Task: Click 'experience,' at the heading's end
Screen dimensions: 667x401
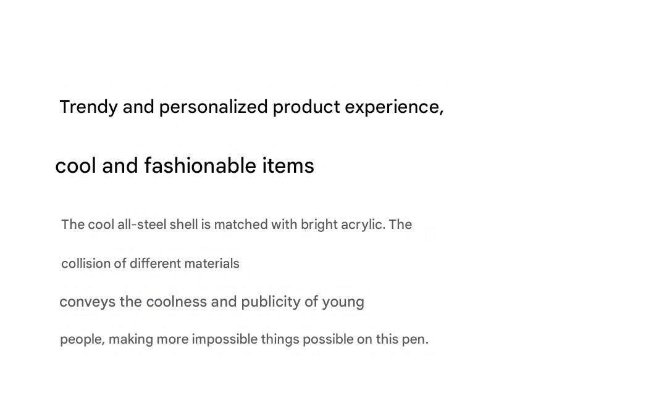Action: 394,107
